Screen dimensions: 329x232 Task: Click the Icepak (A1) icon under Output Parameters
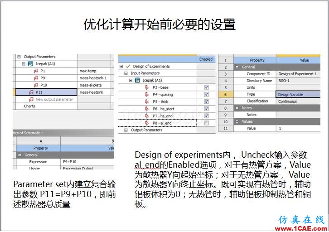pyautogui.click(x=31, y=64)
